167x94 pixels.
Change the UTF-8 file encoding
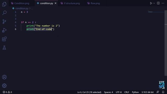coord(118,92)
